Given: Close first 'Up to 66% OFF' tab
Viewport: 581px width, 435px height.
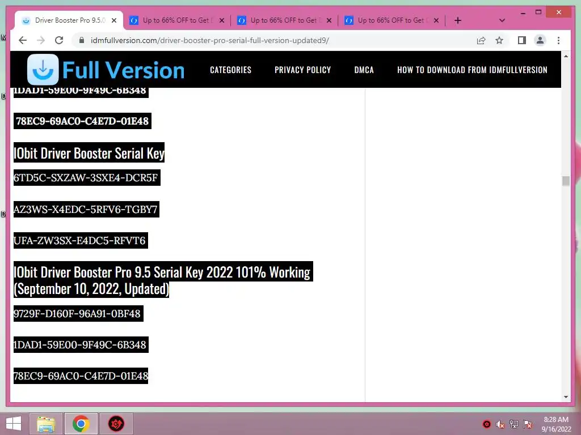Looking at the screenshot, I should click(x=222, y=20).
